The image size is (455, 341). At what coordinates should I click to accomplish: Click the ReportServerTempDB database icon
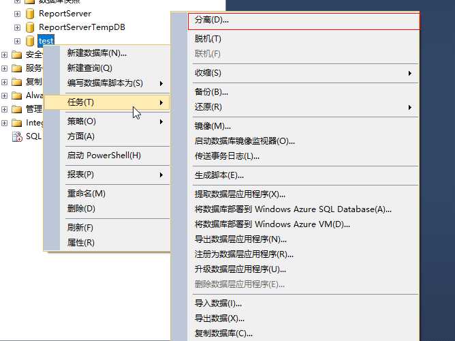(x=30, y=27)
